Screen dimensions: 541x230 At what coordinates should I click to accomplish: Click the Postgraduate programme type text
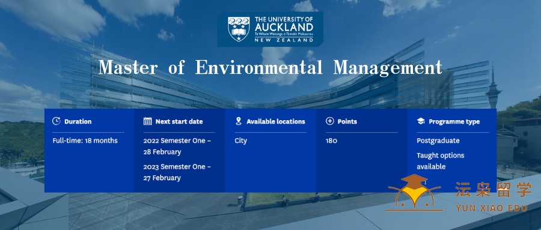tap(438, 141)
